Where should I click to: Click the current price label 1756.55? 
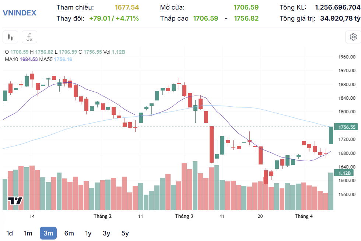coord(347,127)
